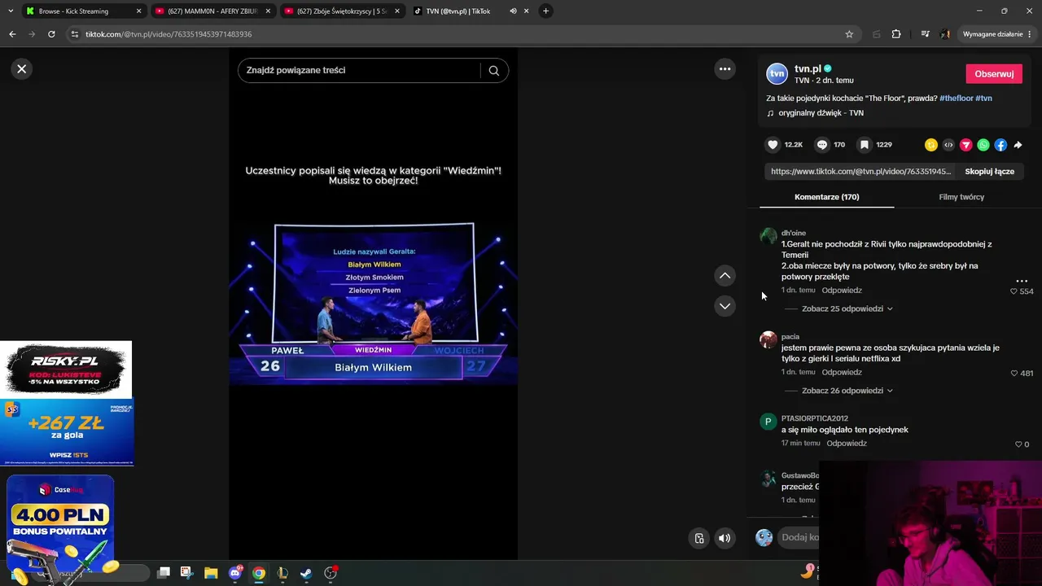The width and height of the screenshot is (1042, 586).
Task: Bookmark the page with star icon
Action: coord(849,34)
